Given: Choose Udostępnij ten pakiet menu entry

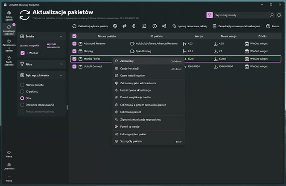Looking at the screenshot, I should pyautogui.click(x=148, y=134).
